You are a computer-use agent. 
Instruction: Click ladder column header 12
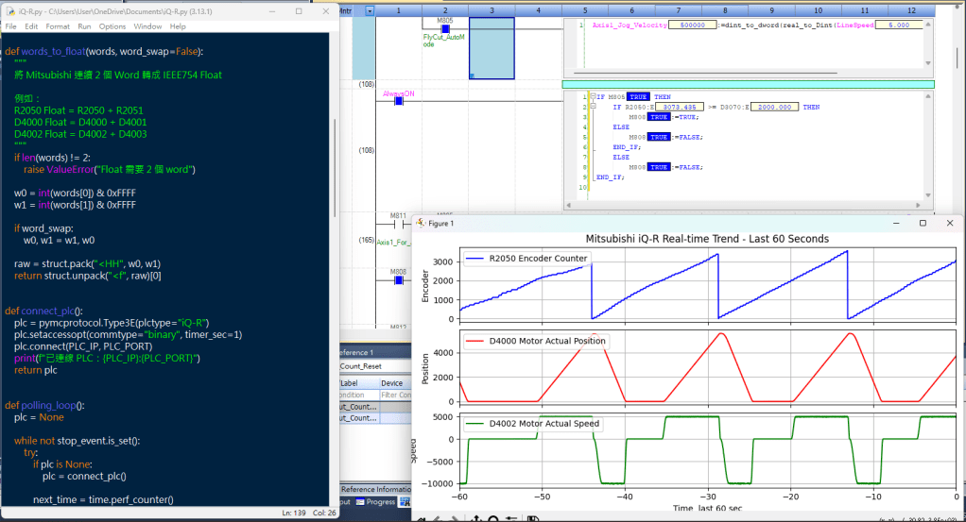click(x=911, y=10)
